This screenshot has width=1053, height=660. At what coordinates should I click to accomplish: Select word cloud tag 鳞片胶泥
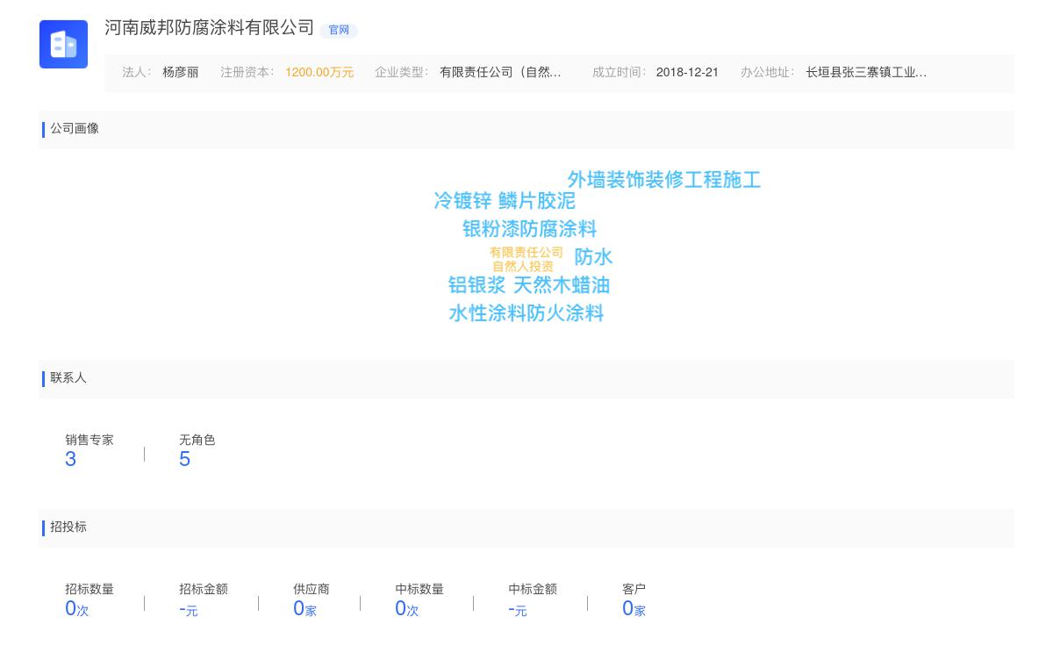(537, 201)
